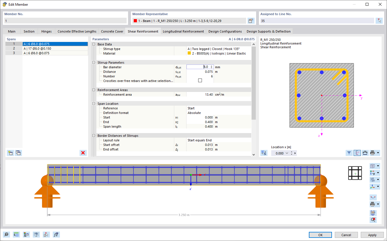Select span 2 row in the Spans list
This screenshot has height=241, width=387.
point(47,49)
